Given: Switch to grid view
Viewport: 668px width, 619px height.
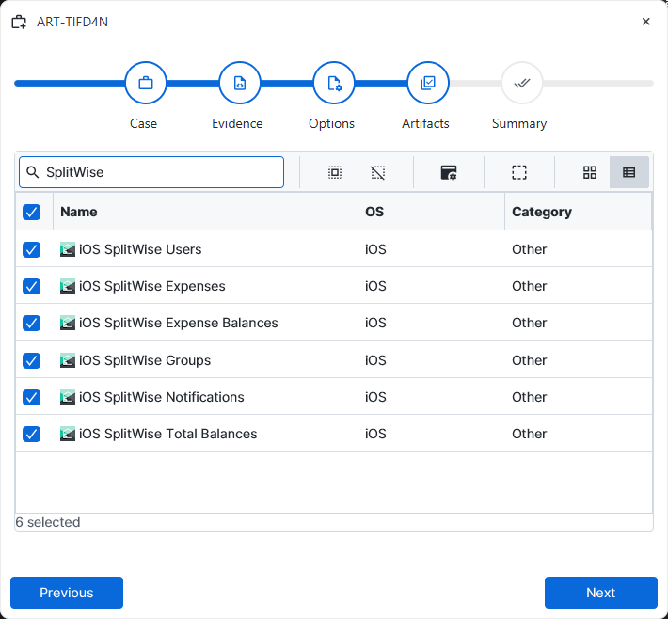Looking at the screenshot, I should 590,172.
